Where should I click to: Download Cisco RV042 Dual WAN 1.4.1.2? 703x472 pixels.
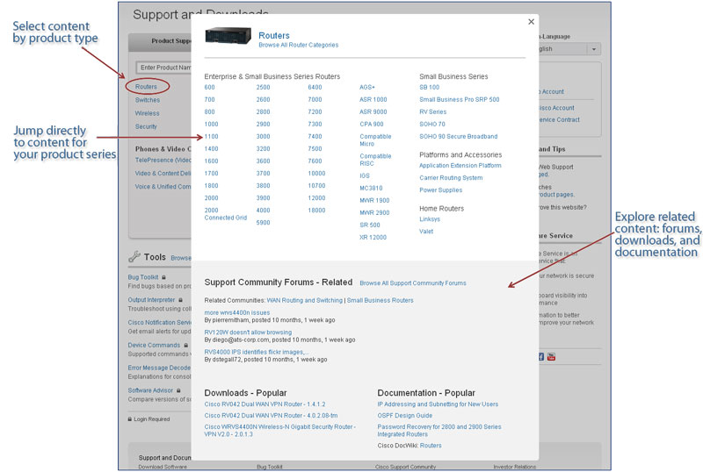[x=265, y=404]
